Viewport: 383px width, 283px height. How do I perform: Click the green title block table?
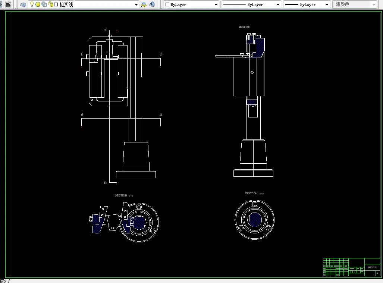(x=352, y=267)
